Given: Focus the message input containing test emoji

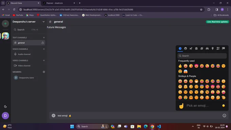Looking at the screenshot, I should [x=139, y=115].
